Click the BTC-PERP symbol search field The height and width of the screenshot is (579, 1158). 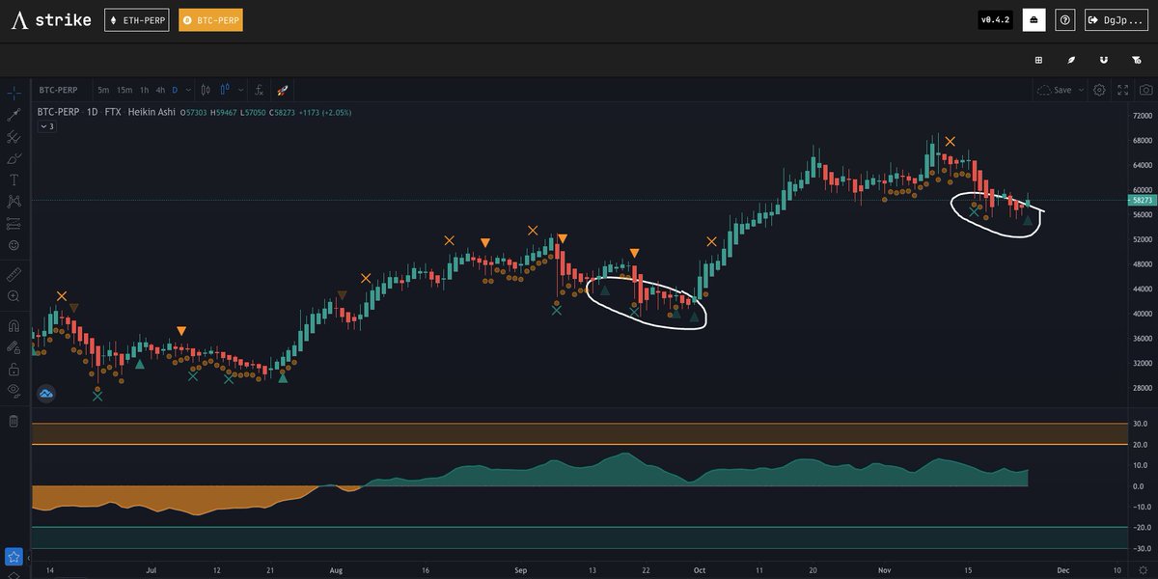tap(60, 90)
